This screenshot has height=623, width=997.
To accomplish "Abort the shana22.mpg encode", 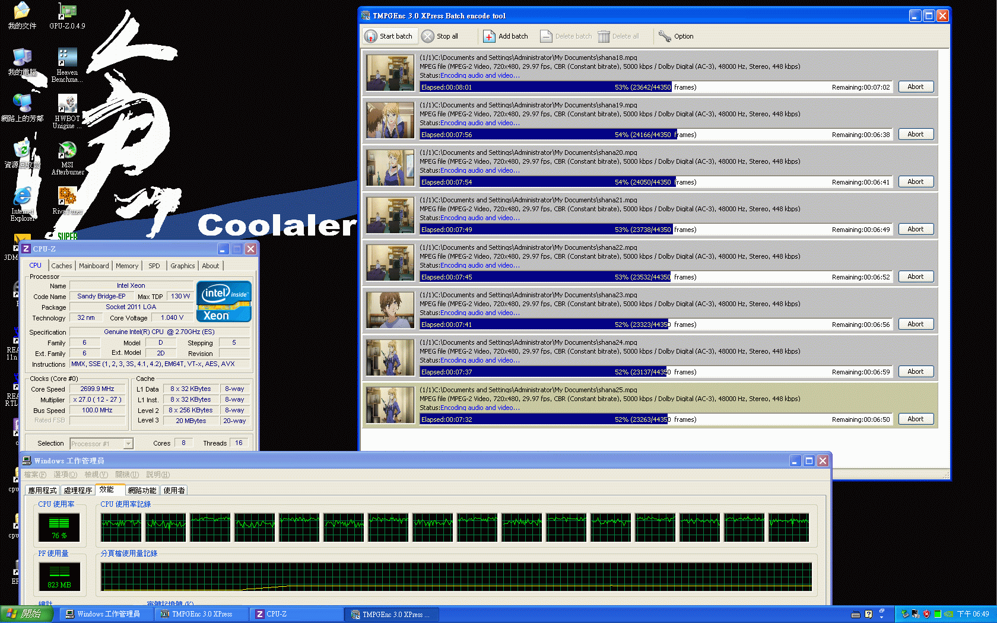I will tap(916, 276).
